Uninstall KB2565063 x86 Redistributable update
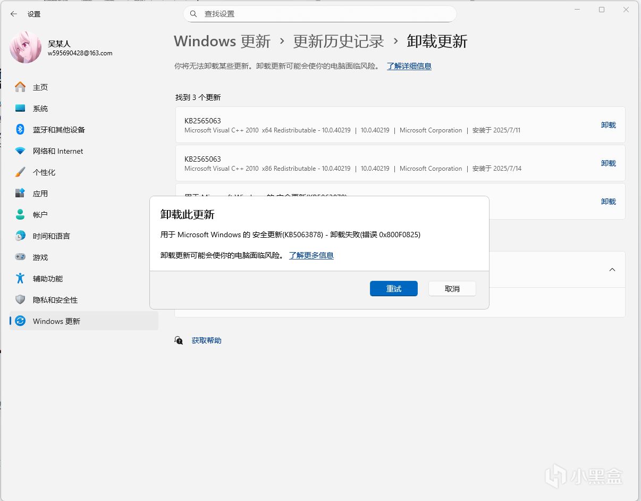The width and height of the screenshot is (641, 501). click(x=608, y=163)
